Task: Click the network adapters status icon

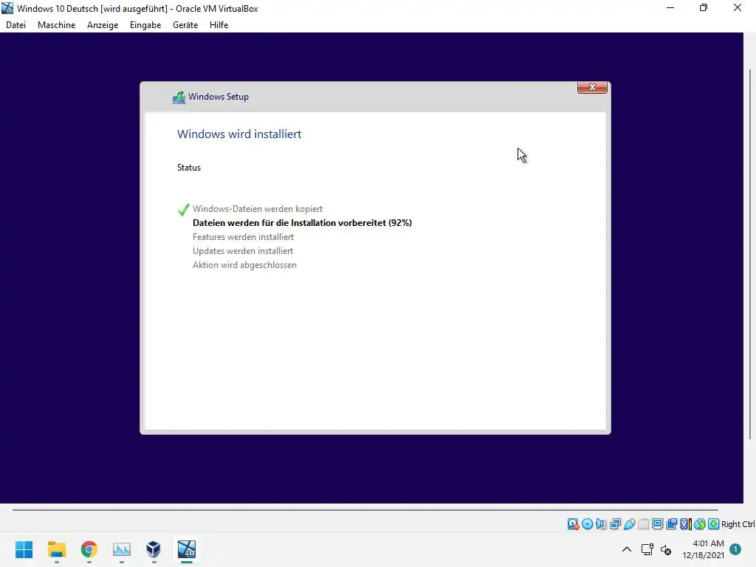Action: [x=615, y=524]
